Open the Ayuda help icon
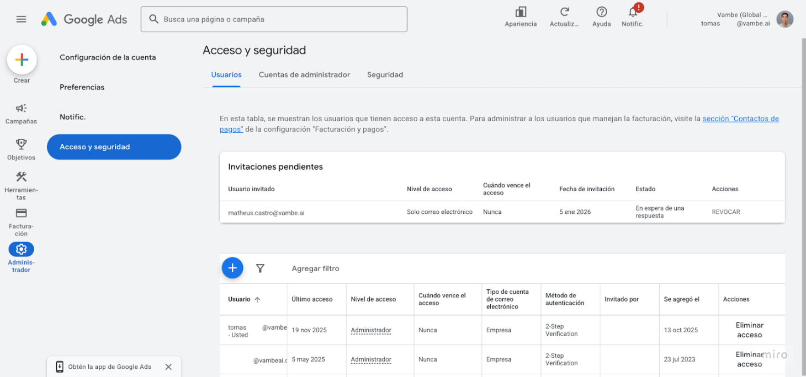This screenshot has height=377, width=806. (x=602, y=13)
